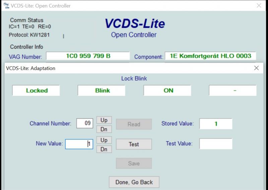Click the 'IC=1 TE=0 RE=0' status text
This screenshot has width=268, height=190.
30,26
